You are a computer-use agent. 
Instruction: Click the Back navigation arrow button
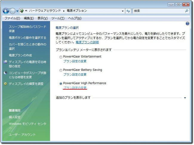click(x=6, y=11)
